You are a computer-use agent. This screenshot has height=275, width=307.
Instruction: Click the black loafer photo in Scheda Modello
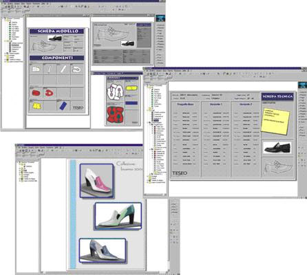point(54,38)
